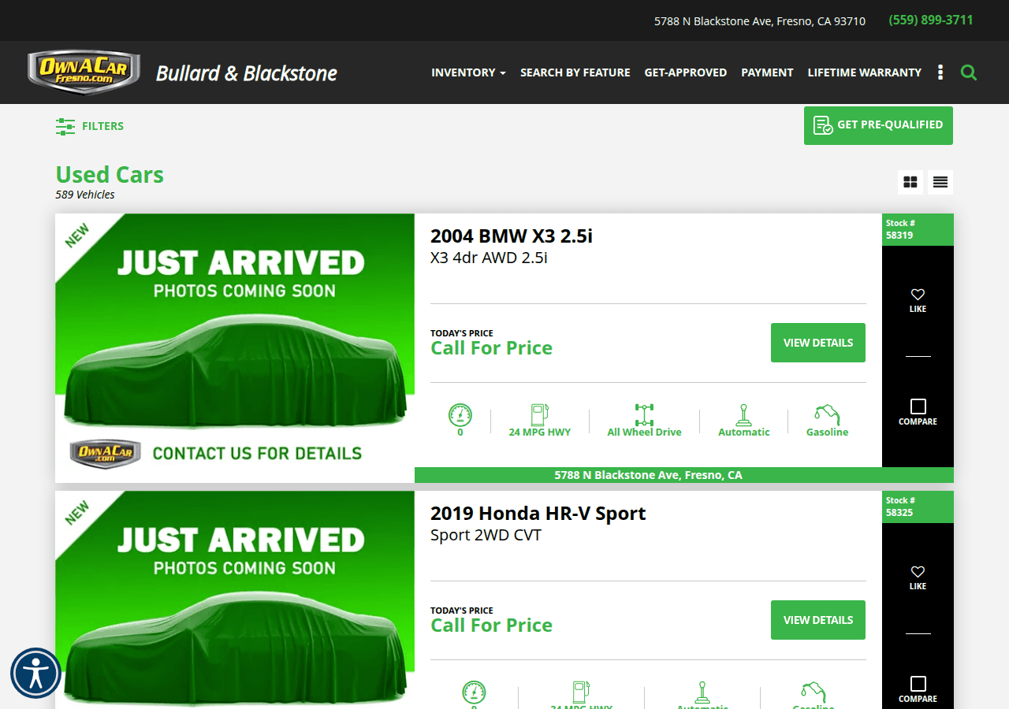The height and width of the screenshot is (709, 1009).
Task: Like the 2019 Honda HR-V heart icon
Action: coord(918,572)
